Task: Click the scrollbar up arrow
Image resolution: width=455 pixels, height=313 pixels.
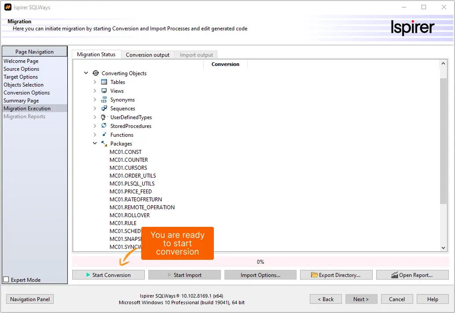Action: 443,63
